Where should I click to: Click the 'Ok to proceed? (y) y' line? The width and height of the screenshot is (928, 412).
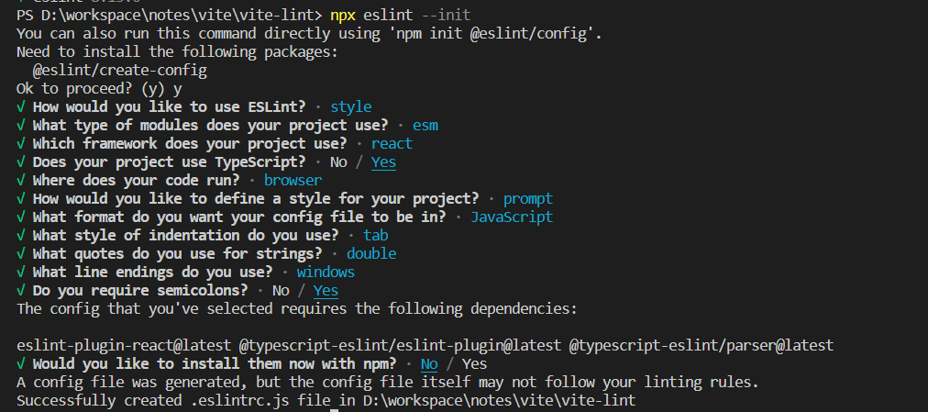point(99,89)
